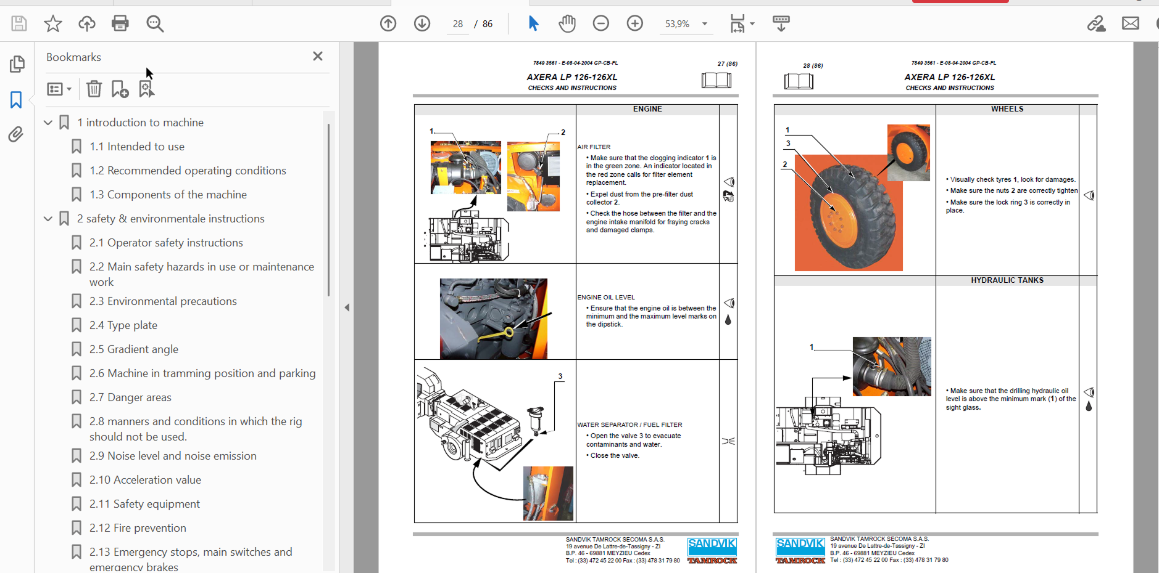
Task: Delete the selected bookmark with trash icon
Action: click(x=94, y=89)
